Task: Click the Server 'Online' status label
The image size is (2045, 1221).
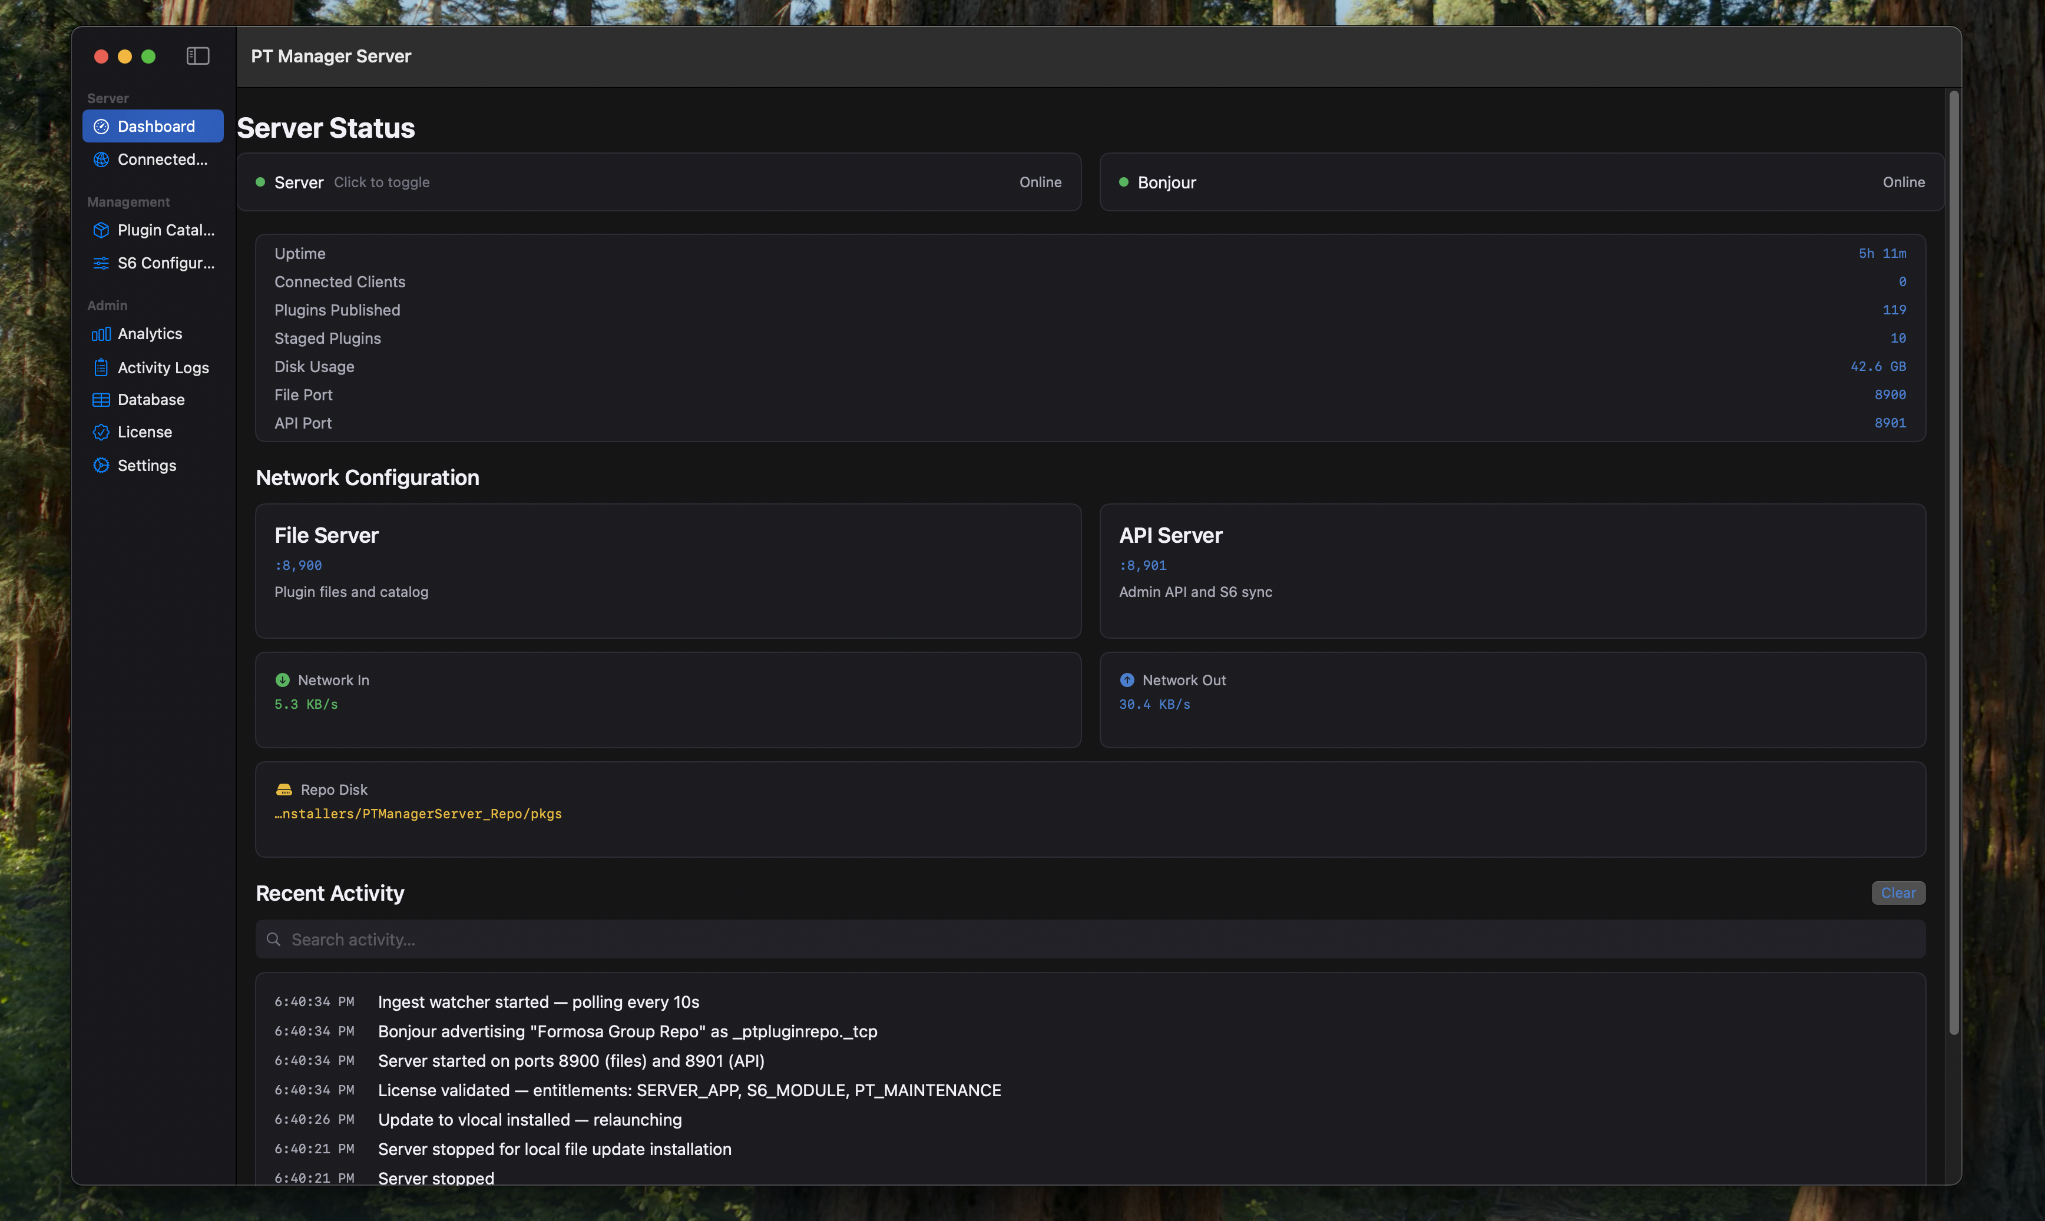Action: pos(1040,183)
